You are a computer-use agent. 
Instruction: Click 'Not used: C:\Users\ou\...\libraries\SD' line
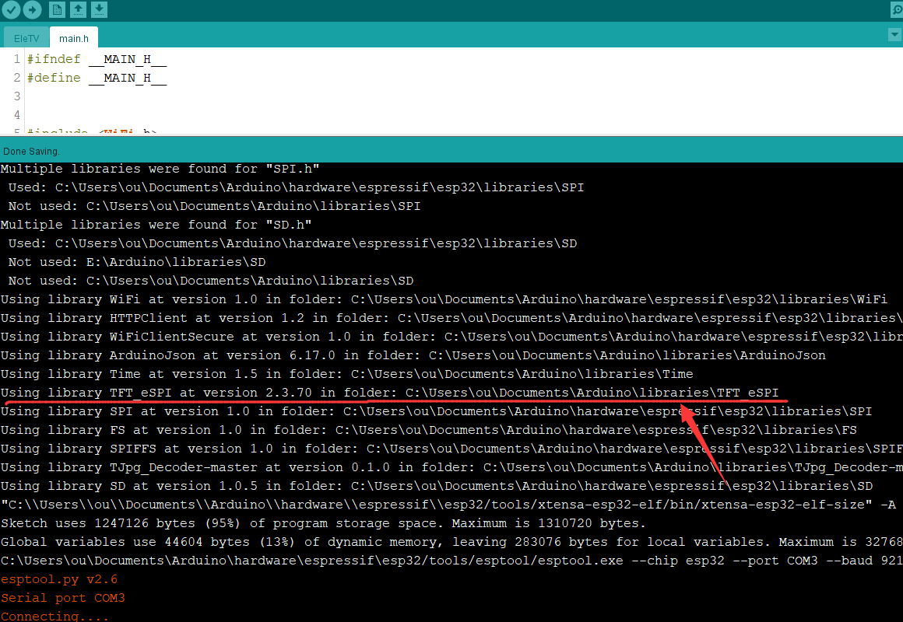click(211, 280)
